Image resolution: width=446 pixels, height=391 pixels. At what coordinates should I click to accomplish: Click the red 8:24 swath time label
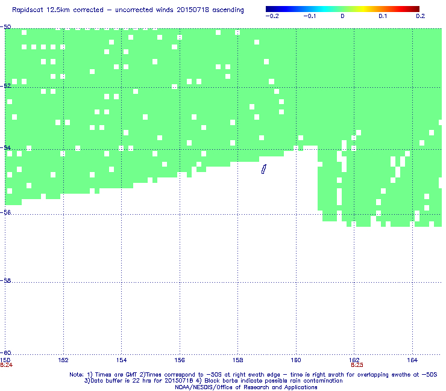tap(7, 365)
